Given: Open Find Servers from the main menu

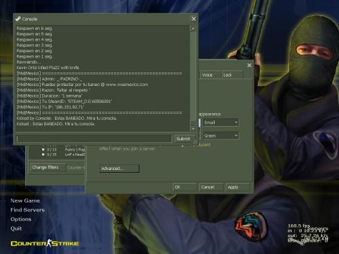Looking at the screenshot, I should click(27, 210).
